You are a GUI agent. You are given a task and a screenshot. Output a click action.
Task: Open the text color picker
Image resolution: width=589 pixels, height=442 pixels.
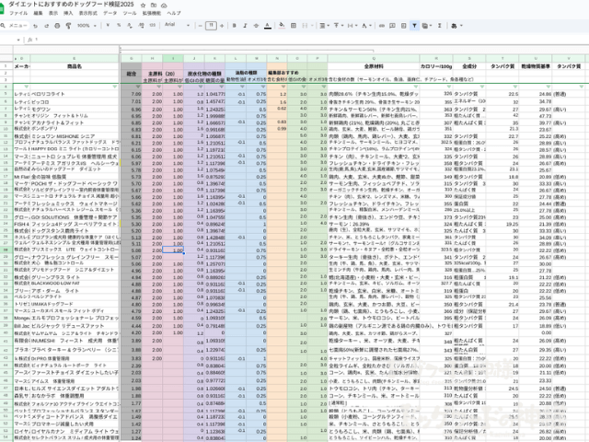point(268,26)
